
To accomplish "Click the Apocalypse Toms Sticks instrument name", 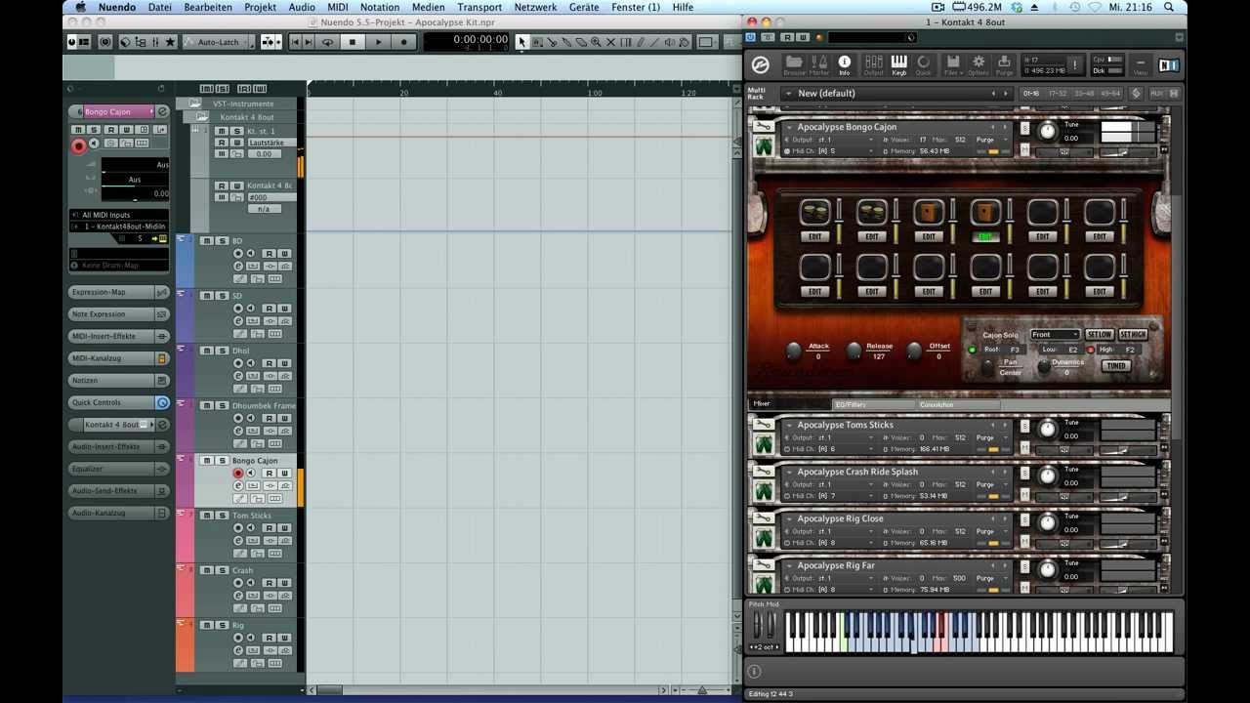I will point(846,425).
